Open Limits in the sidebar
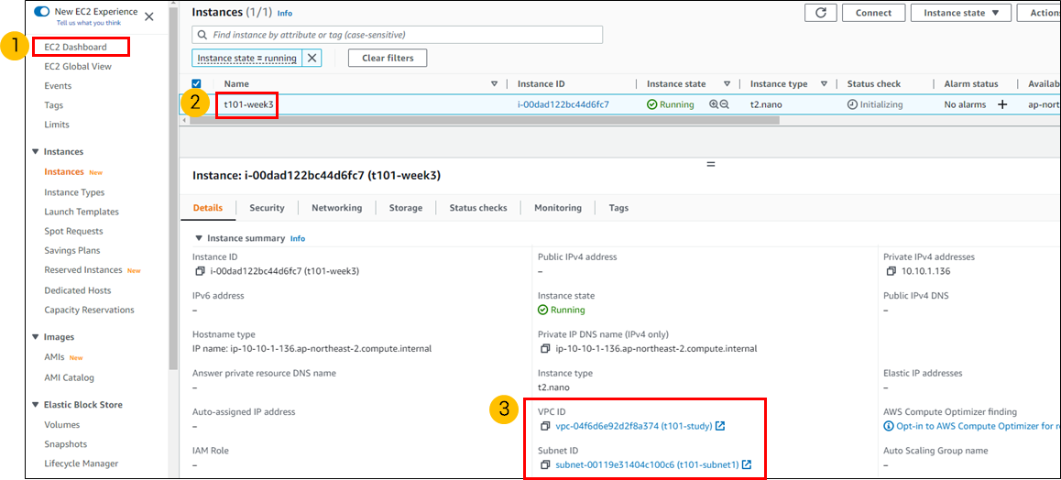Screen dimensions: 1061x480 (56, 125)
